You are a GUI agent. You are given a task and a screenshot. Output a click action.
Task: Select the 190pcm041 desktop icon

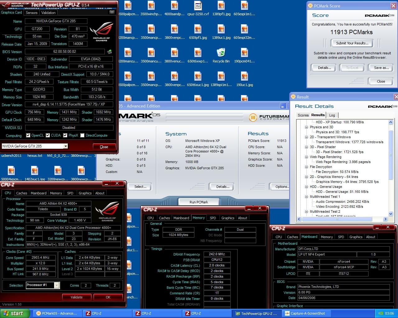pos(244,56)
